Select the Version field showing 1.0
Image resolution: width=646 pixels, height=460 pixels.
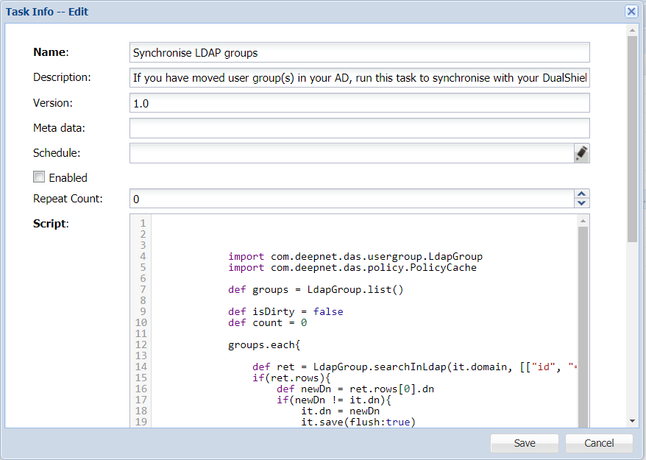click(x=359, y=103)
